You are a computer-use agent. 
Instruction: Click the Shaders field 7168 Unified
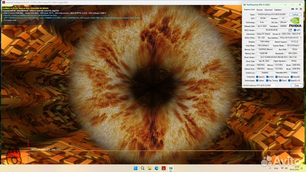point(264,42)
